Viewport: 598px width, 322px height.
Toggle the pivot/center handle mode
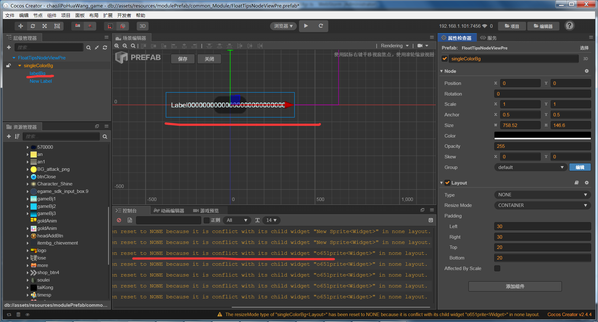coord(78,26)
